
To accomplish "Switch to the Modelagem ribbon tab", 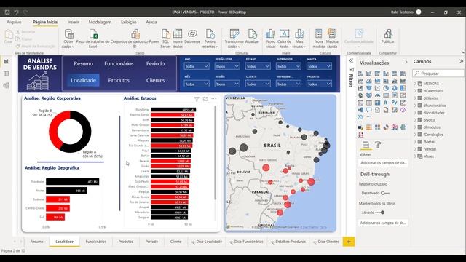I will tap(100, 22).
